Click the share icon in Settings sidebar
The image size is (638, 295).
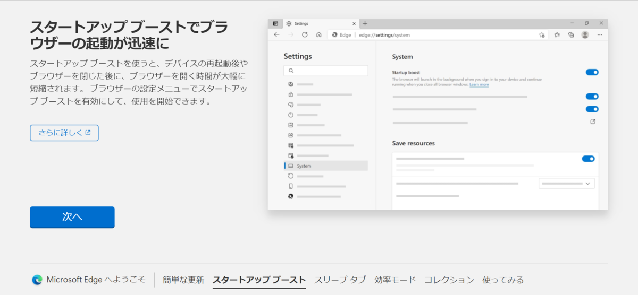[291, 135]
